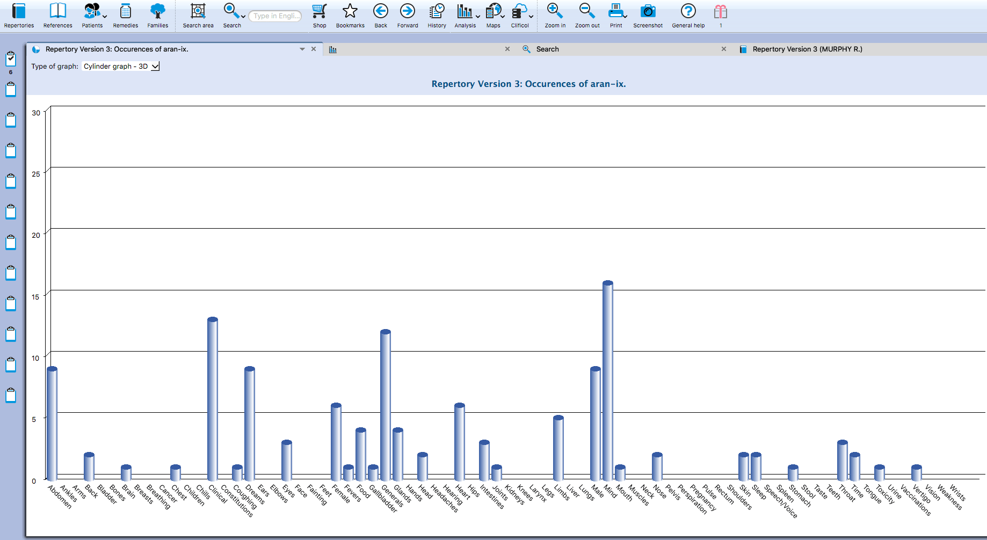Open the third clipboard in sidebar

pos(11,120)
